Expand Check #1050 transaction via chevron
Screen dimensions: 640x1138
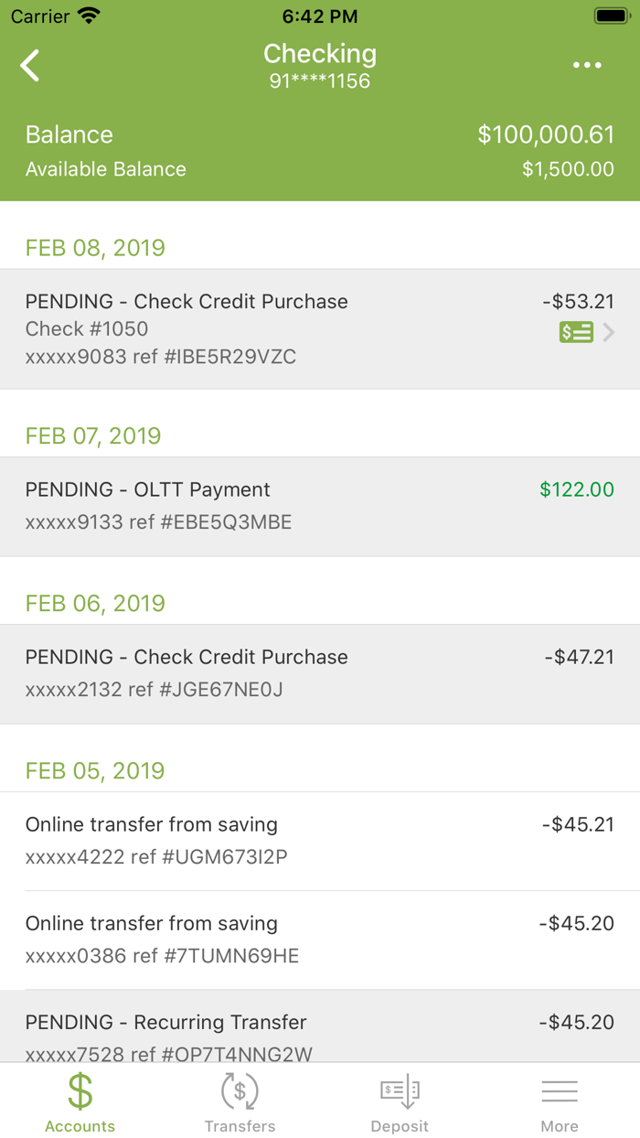(609, 332)
